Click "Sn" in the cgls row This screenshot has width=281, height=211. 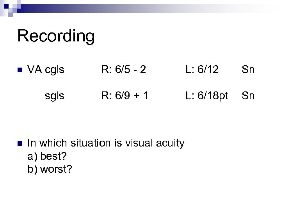pos(248,70)
